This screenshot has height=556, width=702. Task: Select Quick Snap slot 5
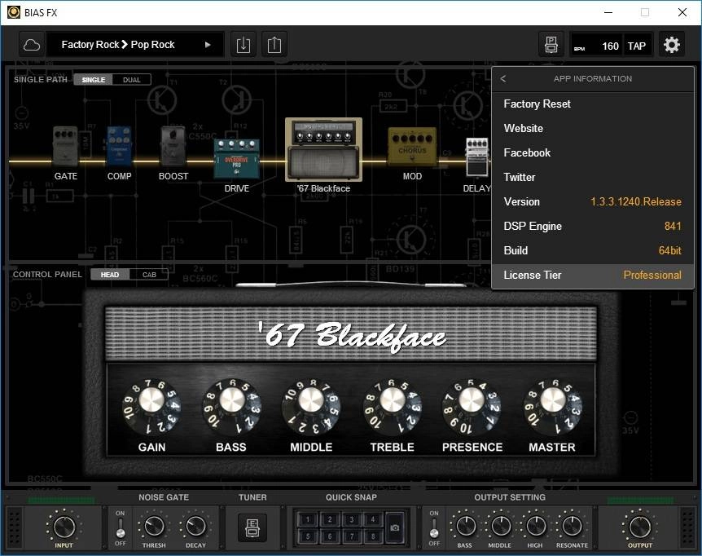[x=308, y=536]
